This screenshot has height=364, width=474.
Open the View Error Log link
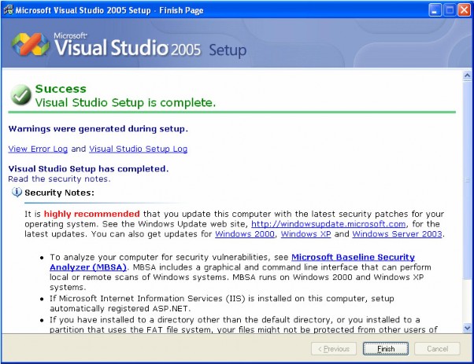coord(38,149)
